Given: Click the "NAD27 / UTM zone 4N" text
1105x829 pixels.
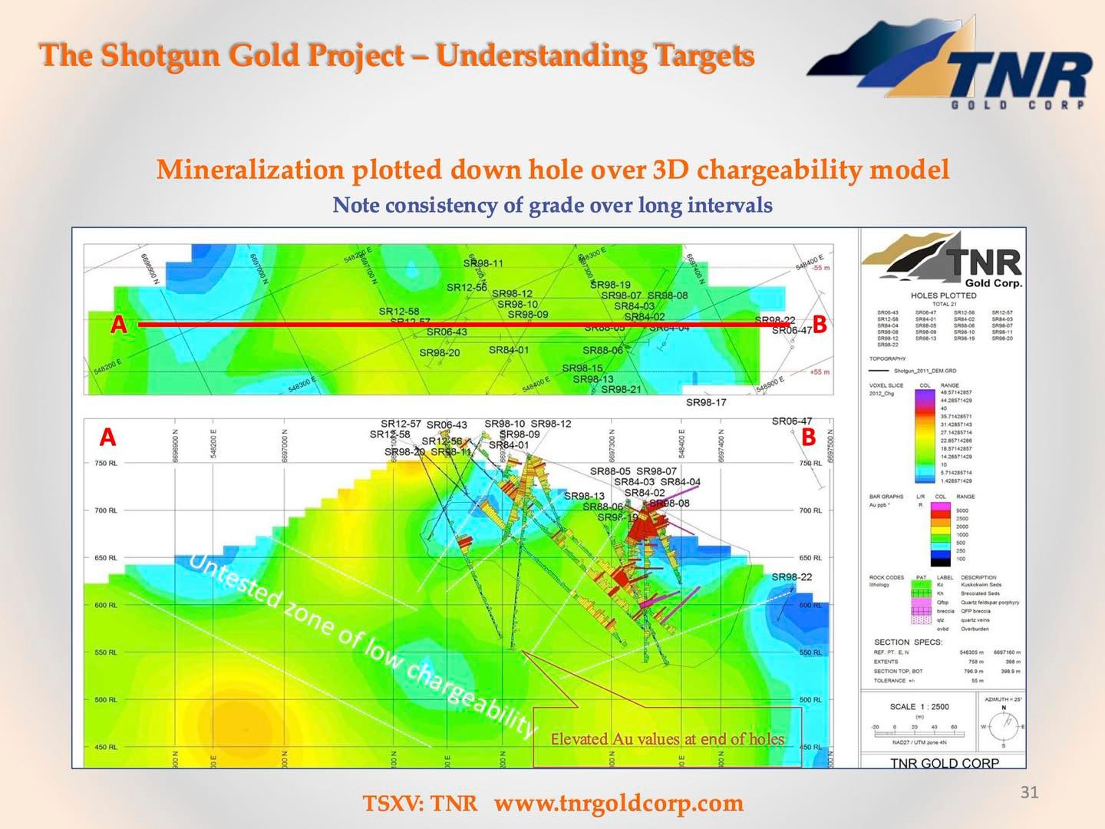Looking at the screenshot, I should click(x=919, y=742).
